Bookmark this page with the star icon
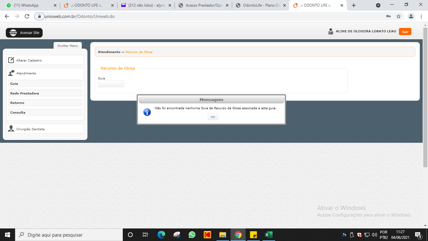The width and height of the screenshot is (428, 241). (399, 16)
